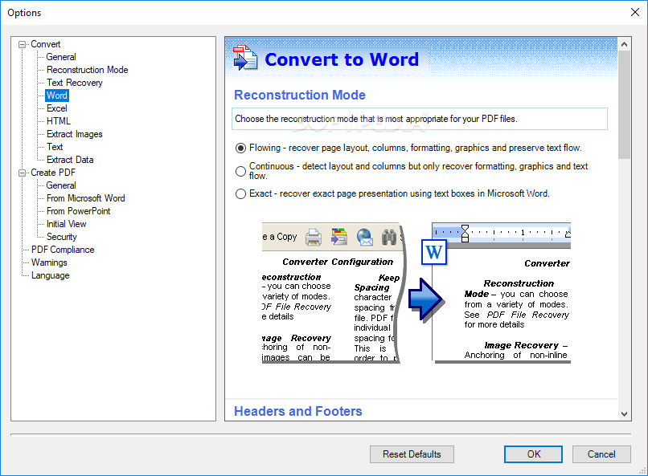Open Reconstruction Mode settings in tree
This screenshot has width=648, height=476.
tap(87, 70)
